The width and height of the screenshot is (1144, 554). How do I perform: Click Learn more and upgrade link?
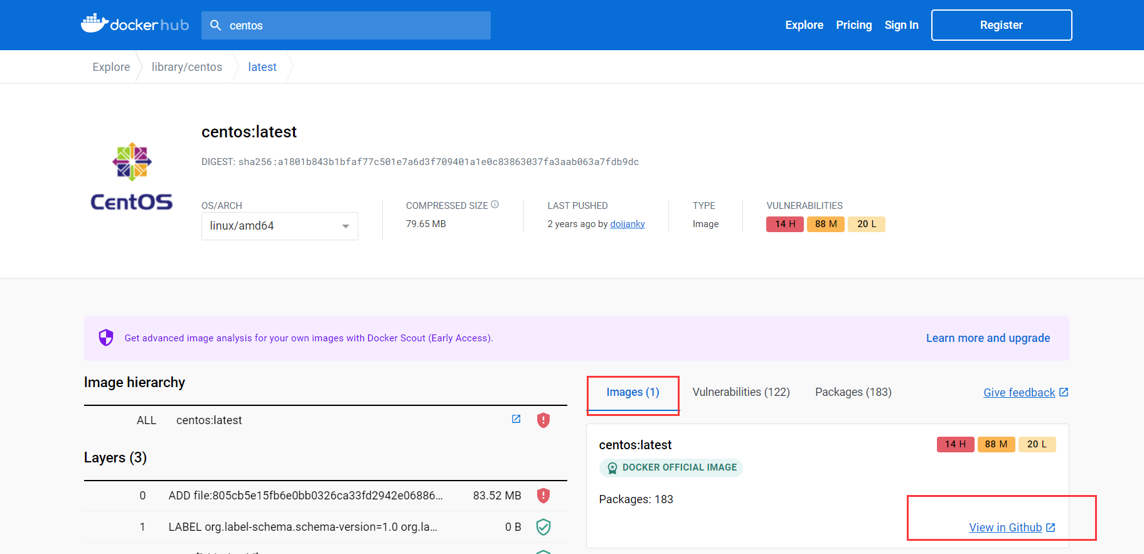988,338
